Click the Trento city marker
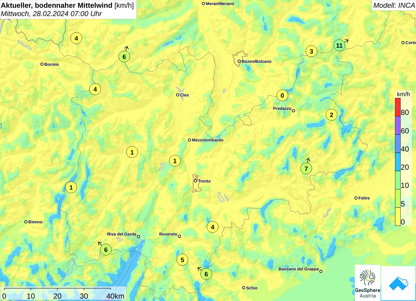This screenshot has width=416, height=301. click(196, 181)
